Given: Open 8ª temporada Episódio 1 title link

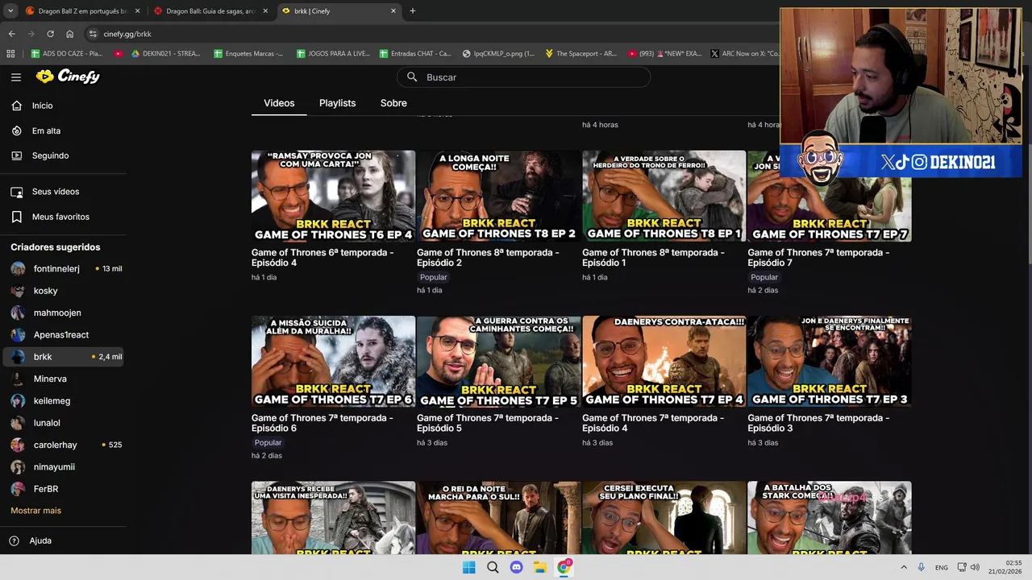Looking at the screenshot, I should 653,258.
